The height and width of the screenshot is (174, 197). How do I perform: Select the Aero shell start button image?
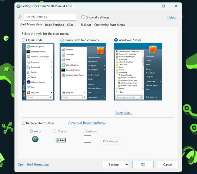point(35,139)
